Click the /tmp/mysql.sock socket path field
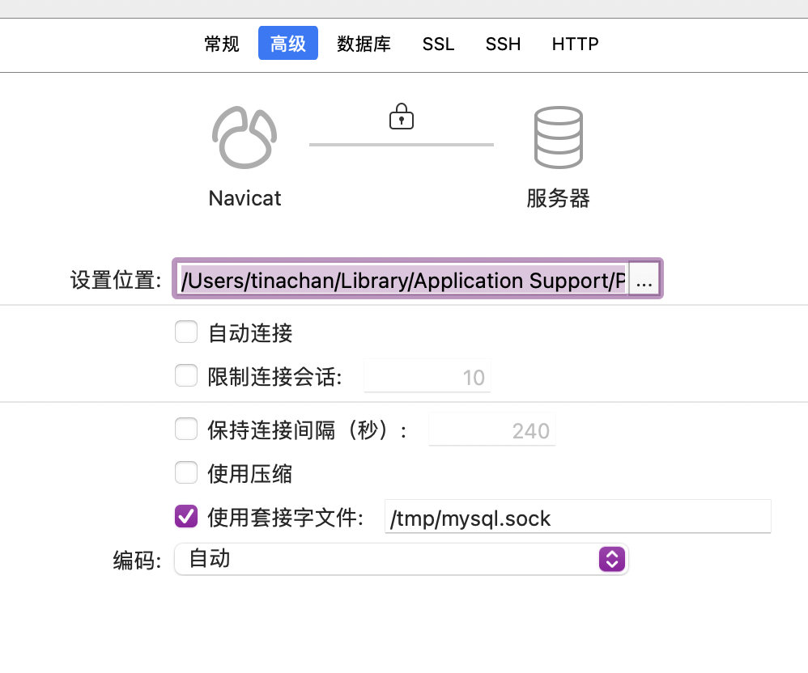808x673 pixels. point(577,518)
